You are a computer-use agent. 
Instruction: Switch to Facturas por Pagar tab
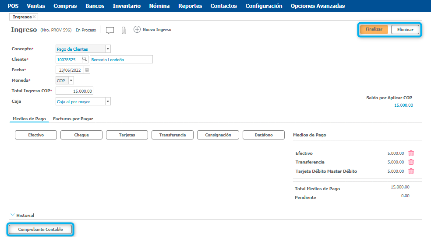pyautogui.click(x=73, y=118)
